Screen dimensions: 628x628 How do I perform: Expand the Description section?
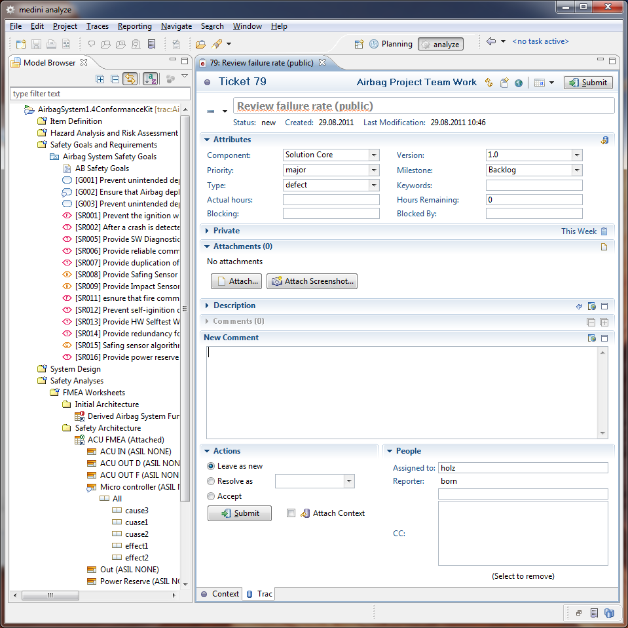click(207, 305)
